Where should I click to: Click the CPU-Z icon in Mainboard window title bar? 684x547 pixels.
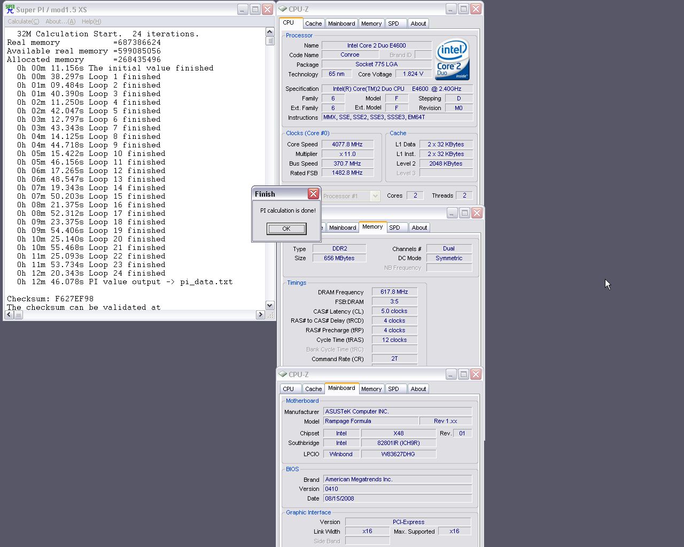coord(283,374)
